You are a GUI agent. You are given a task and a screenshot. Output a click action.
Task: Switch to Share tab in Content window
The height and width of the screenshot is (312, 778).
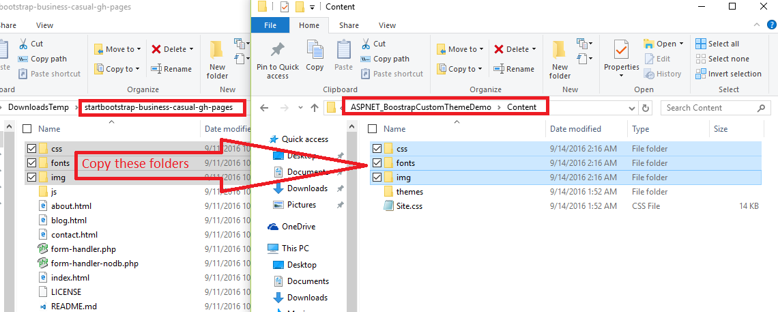pos(349,25)
